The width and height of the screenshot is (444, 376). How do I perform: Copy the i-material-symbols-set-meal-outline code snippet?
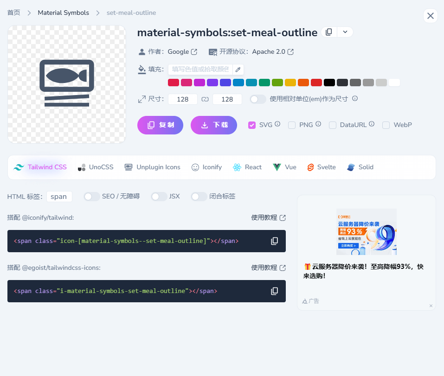pos(274,291)
